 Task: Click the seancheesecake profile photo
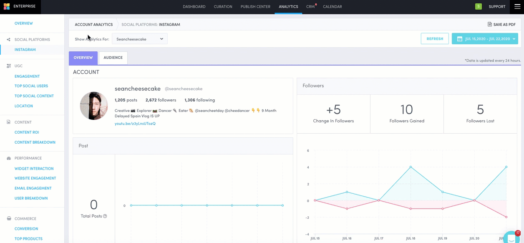tap(94, 106)
